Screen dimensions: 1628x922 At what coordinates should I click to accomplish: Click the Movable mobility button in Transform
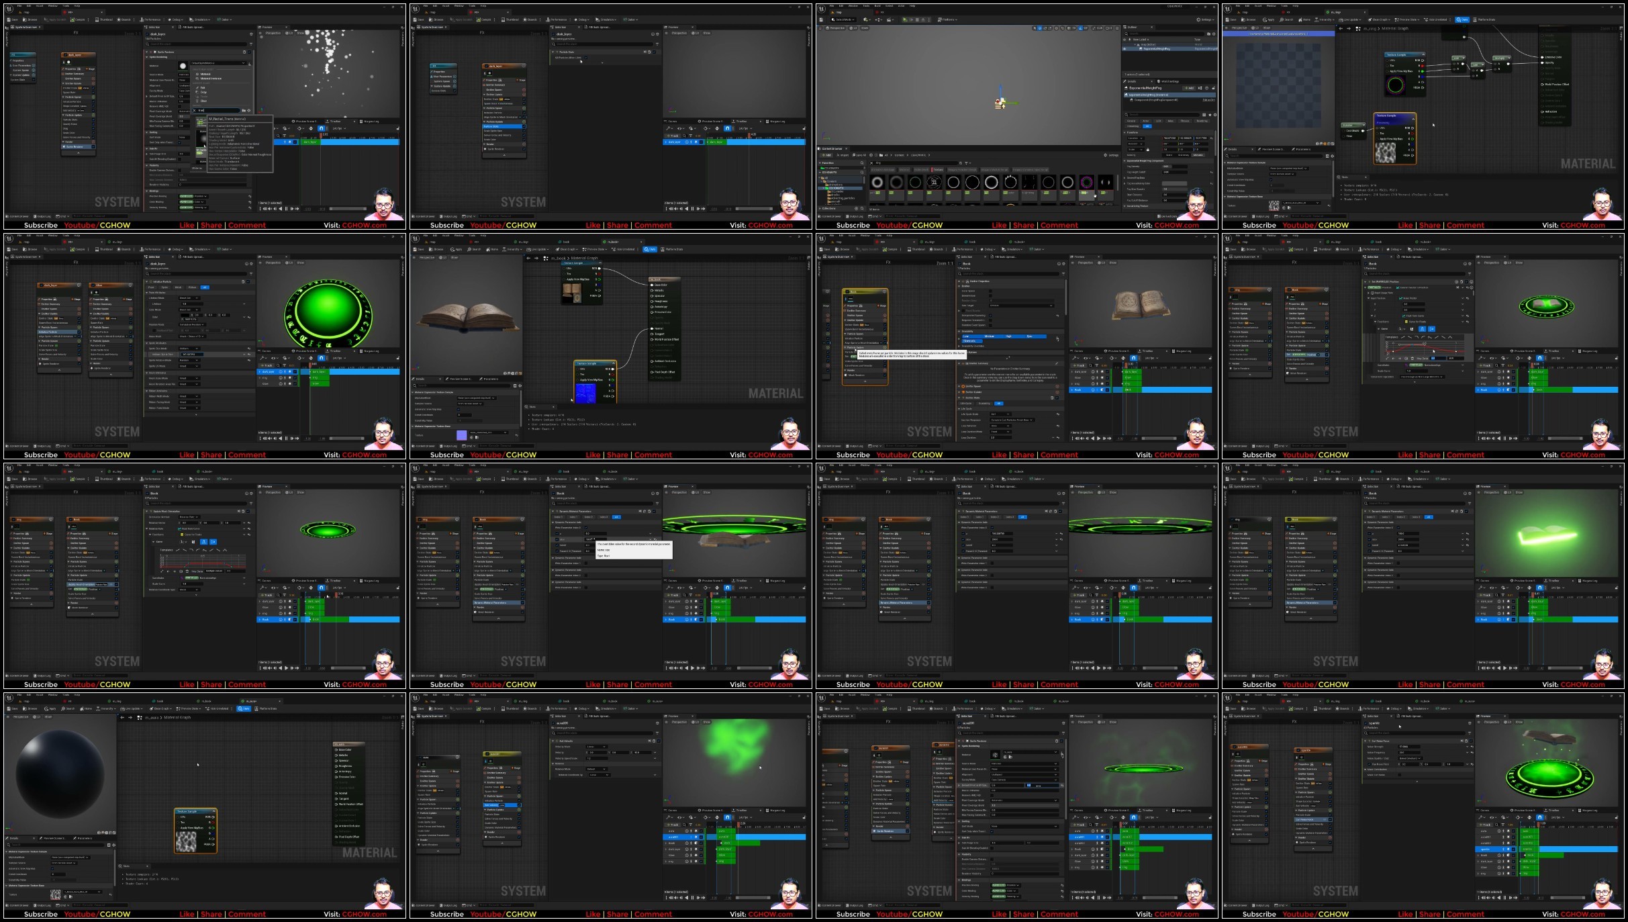coord(1198,155)
